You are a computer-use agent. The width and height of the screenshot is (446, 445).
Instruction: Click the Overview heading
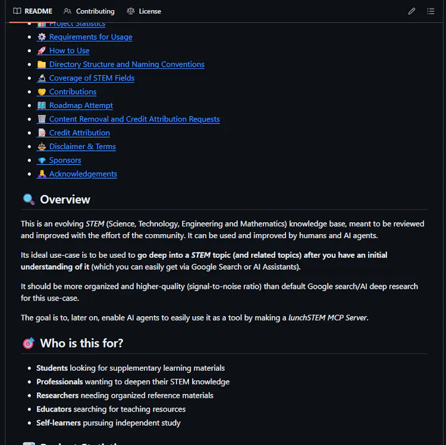[x=65, y=200]
